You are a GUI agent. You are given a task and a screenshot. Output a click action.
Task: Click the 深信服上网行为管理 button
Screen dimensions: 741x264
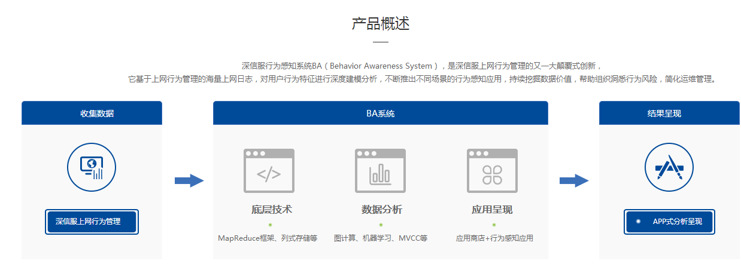coord(92,222)
